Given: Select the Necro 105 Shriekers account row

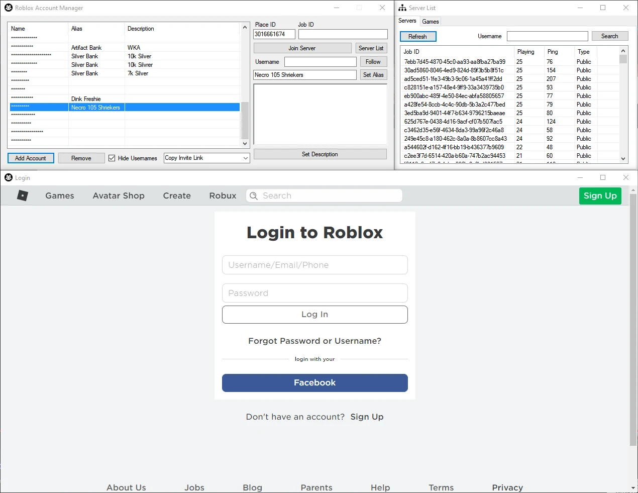Looking at the screenshot, I should point(96,107).
